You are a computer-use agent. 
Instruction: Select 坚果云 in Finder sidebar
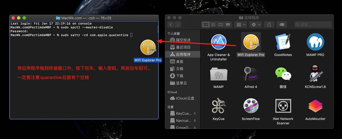183,83
